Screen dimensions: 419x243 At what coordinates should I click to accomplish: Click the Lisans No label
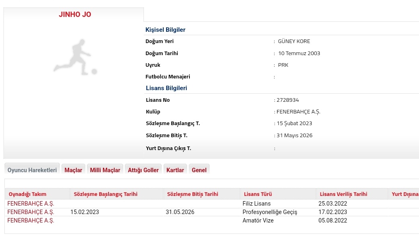pyautogui.click(x=158, y=100)
